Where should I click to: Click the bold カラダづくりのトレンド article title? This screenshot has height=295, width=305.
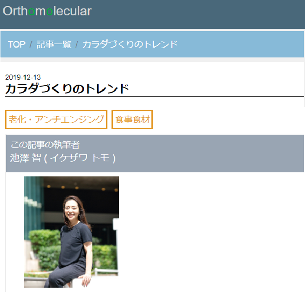(67, 89)
